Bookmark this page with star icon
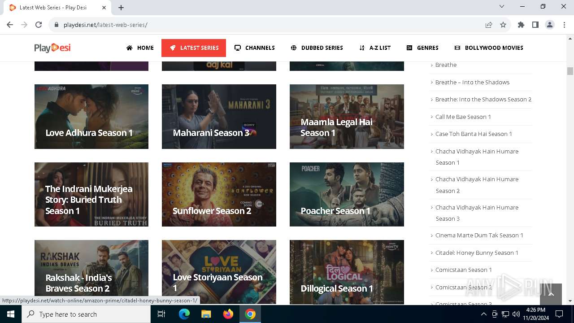This screenshot has width=574, height=323. tap(503, 25)
